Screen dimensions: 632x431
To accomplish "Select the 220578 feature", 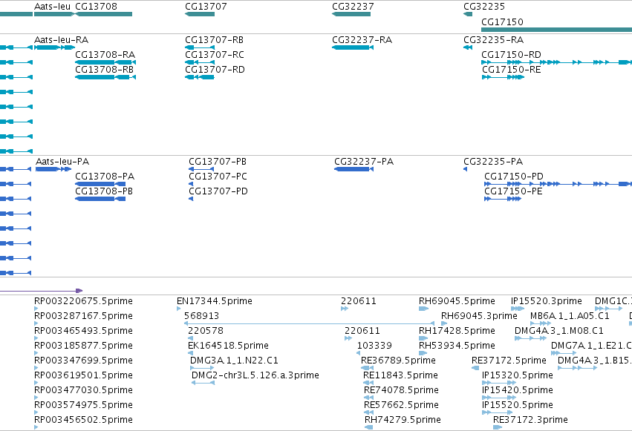I will tap(190, 338).
